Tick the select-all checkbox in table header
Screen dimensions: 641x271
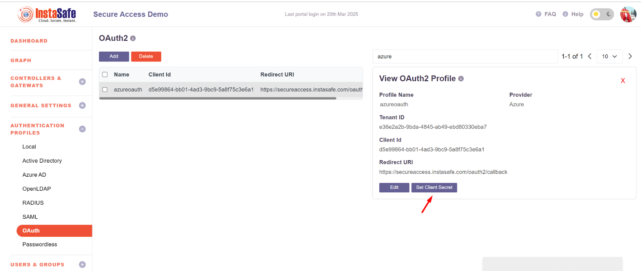tap(105, 74)
